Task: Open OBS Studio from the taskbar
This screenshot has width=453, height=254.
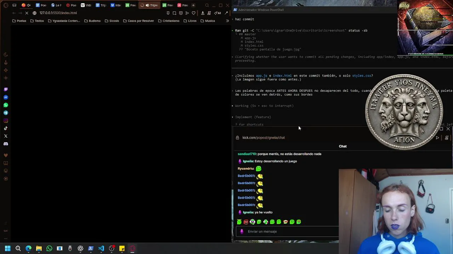Action: coord(111,249)
